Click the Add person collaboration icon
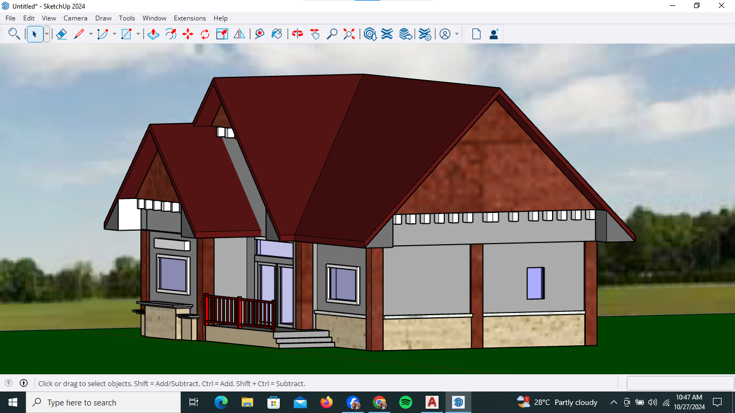 click(493, 34)
